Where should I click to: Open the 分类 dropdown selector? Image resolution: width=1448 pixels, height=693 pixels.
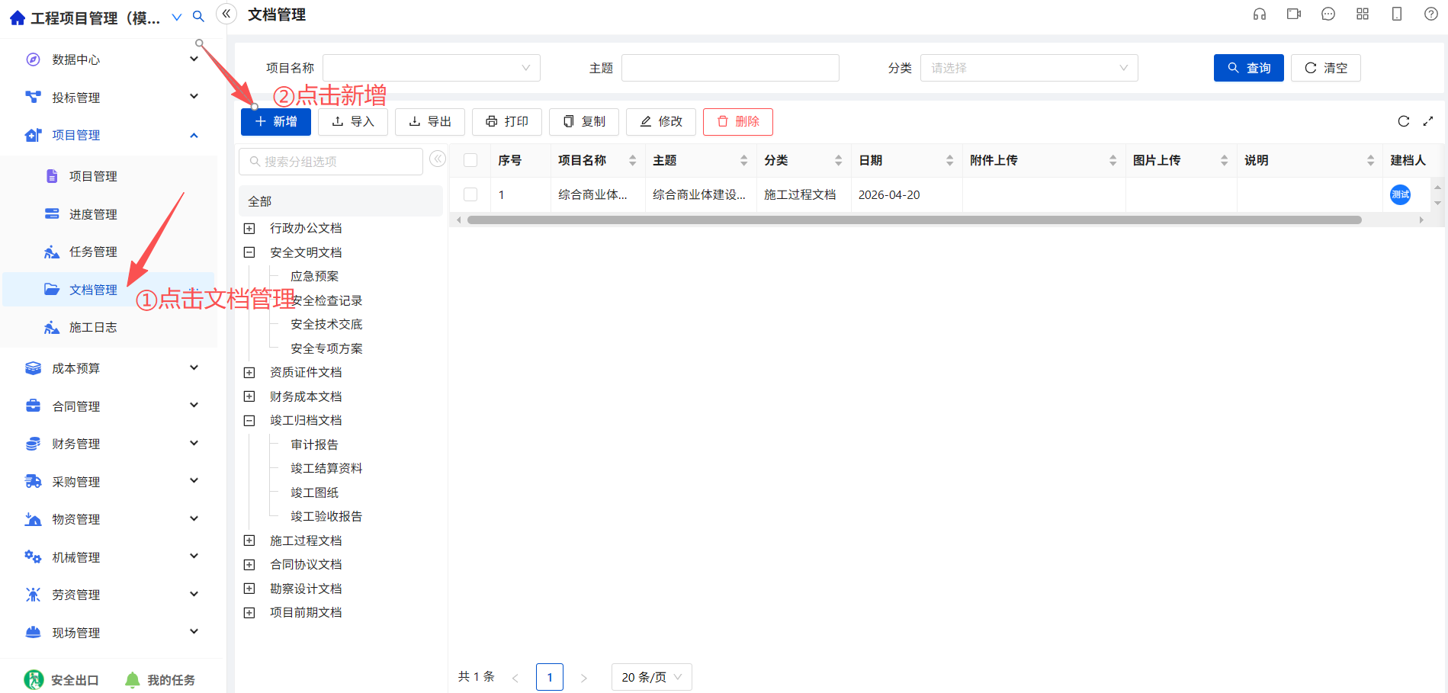tap(1029, 68)
